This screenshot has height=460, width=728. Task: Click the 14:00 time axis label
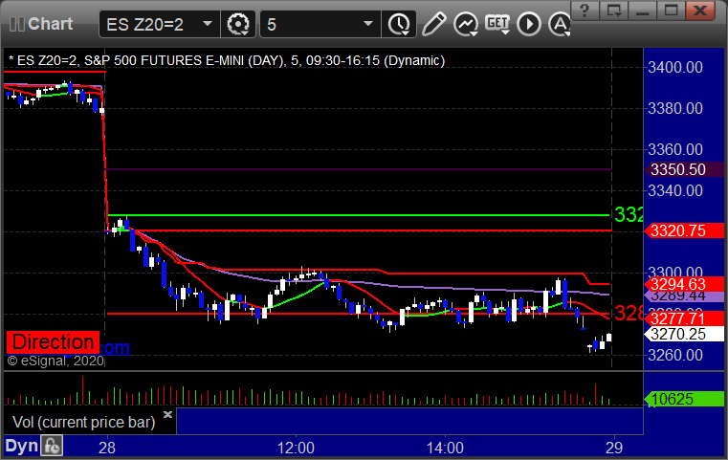pos(445,448)
